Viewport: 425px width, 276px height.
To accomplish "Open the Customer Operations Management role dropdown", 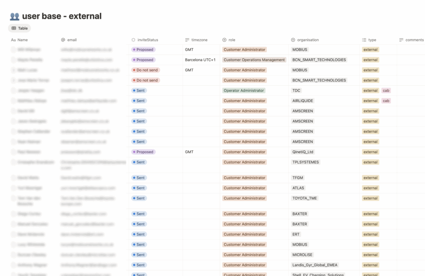I will pyautogui.click(x=254, y=60).
